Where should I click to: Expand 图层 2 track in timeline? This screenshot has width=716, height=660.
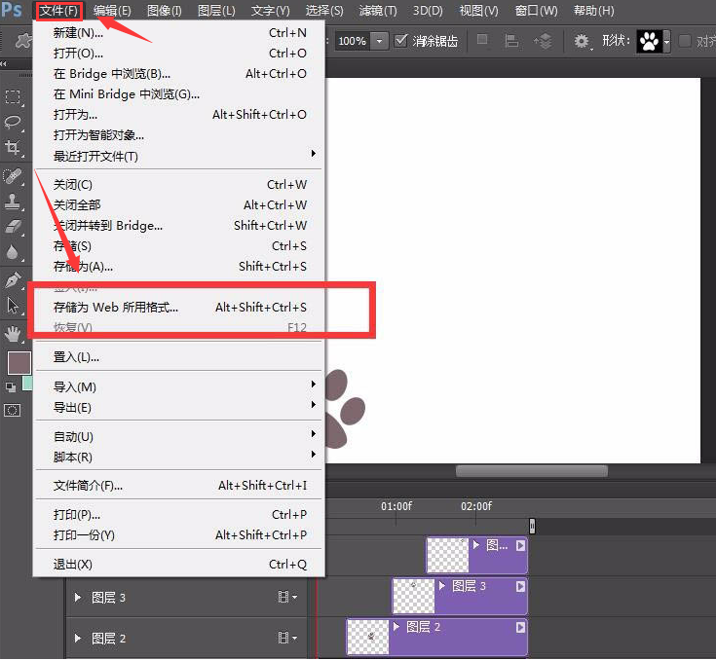(77, 639)
